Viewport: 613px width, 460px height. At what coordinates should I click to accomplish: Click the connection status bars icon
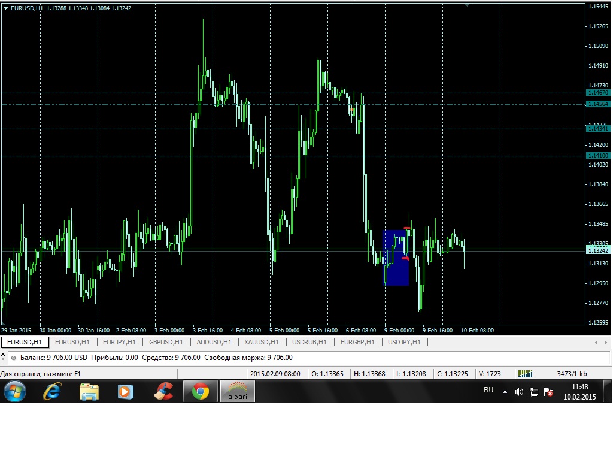point(525,374)
